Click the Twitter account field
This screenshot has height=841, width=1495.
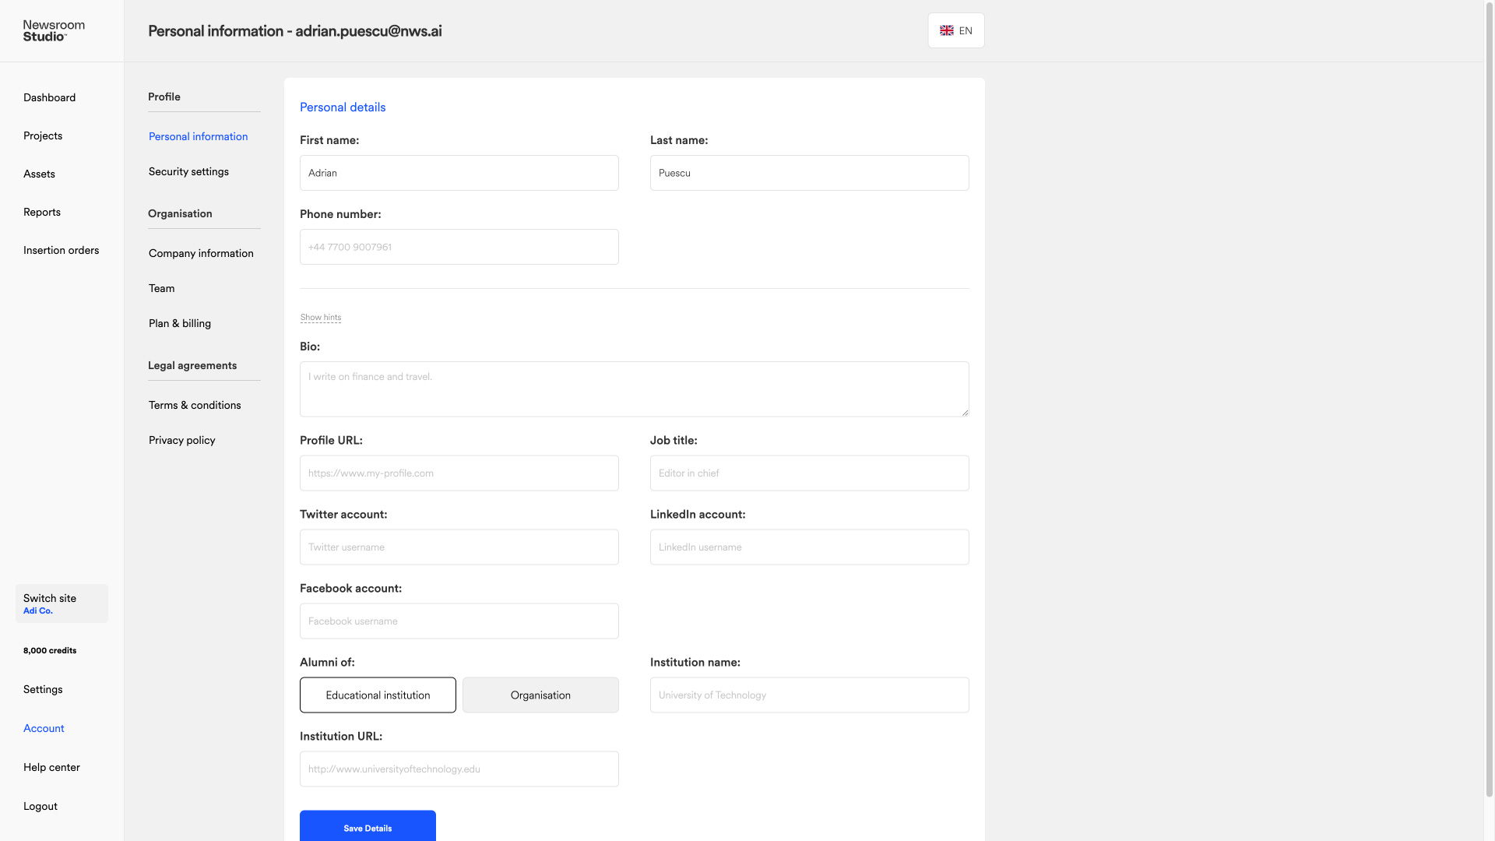tap(459, 547)
